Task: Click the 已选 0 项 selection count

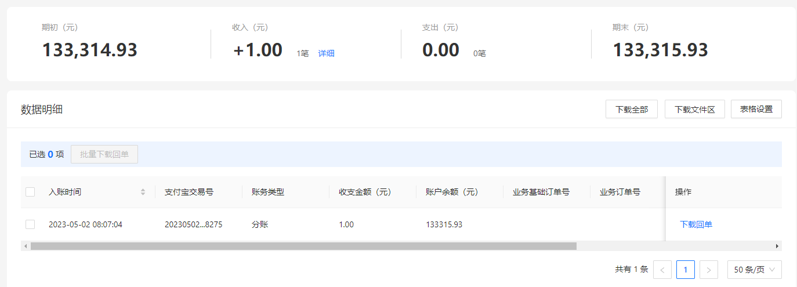Action: (x=46, y=154)
